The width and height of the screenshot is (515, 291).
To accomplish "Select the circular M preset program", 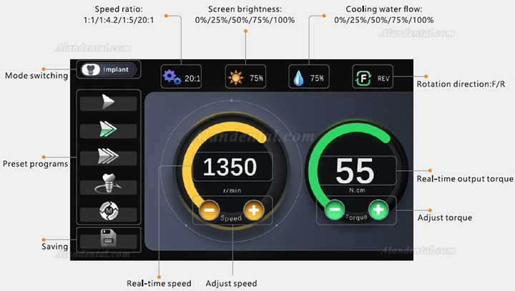I will [x=109, y=212].
